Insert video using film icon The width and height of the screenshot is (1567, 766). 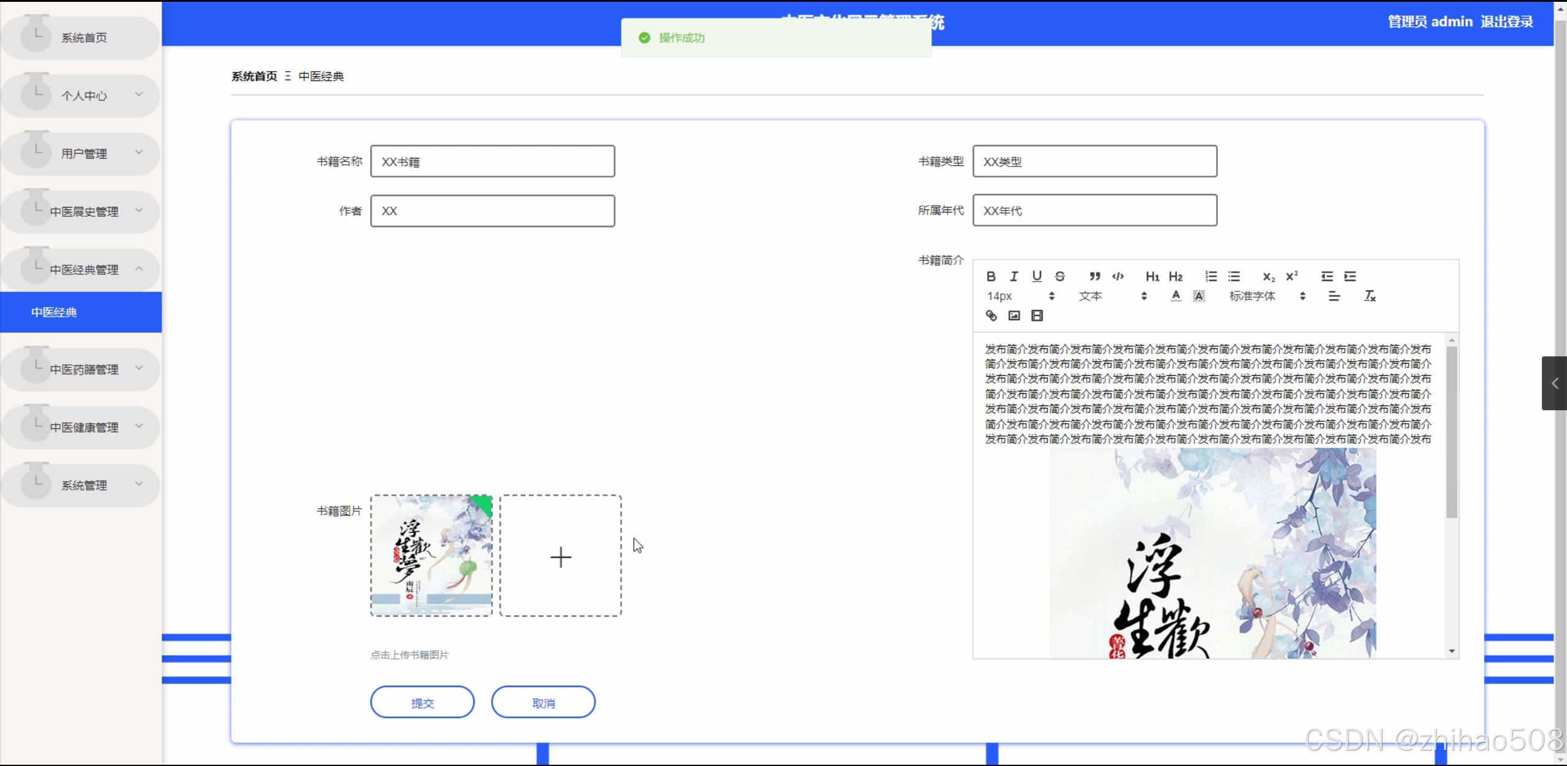1037,315
